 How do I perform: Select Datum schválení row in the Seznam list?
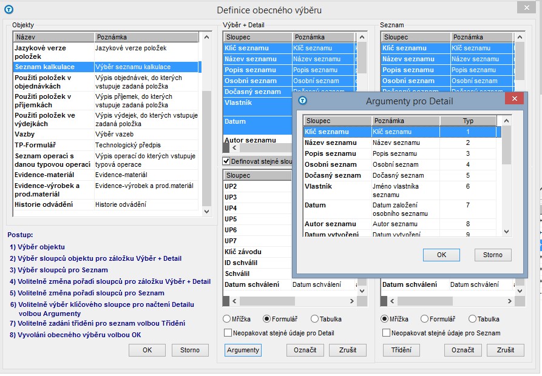448,285
